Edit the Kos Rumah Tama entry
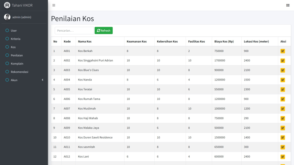Viewport: 294px width, 165px height. (x=282, y=99)
